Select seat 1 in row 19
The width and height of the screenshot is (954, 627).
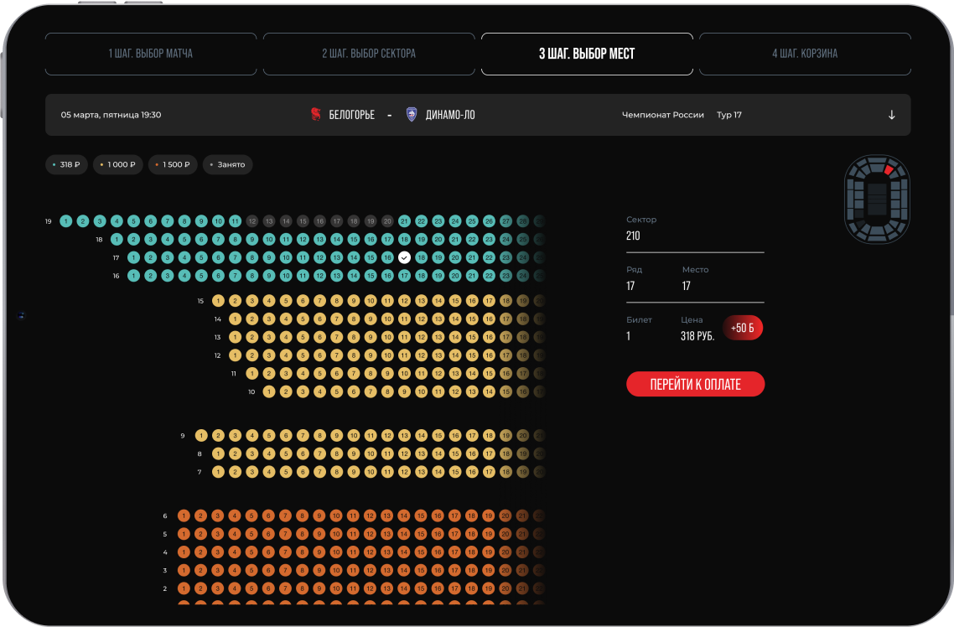tap(66, 221)
